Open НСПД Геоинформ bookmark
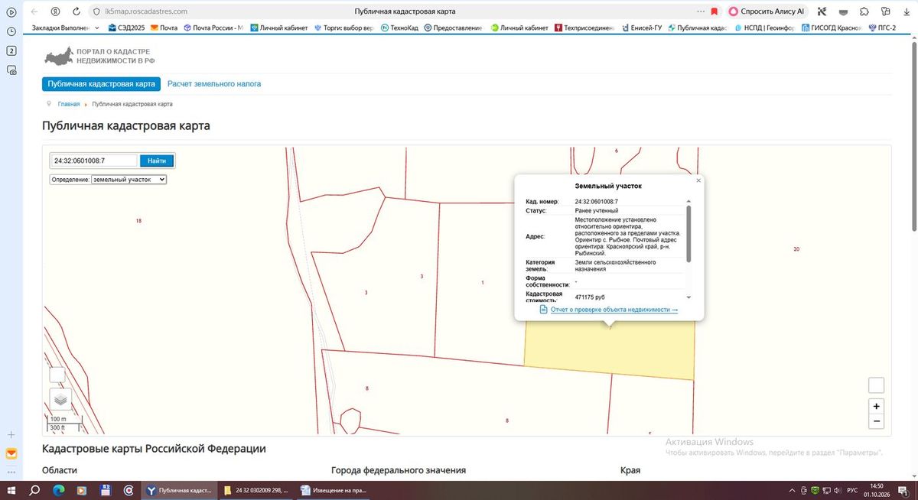The width and height of the screenshot is (918, 500). pos(764,28)
